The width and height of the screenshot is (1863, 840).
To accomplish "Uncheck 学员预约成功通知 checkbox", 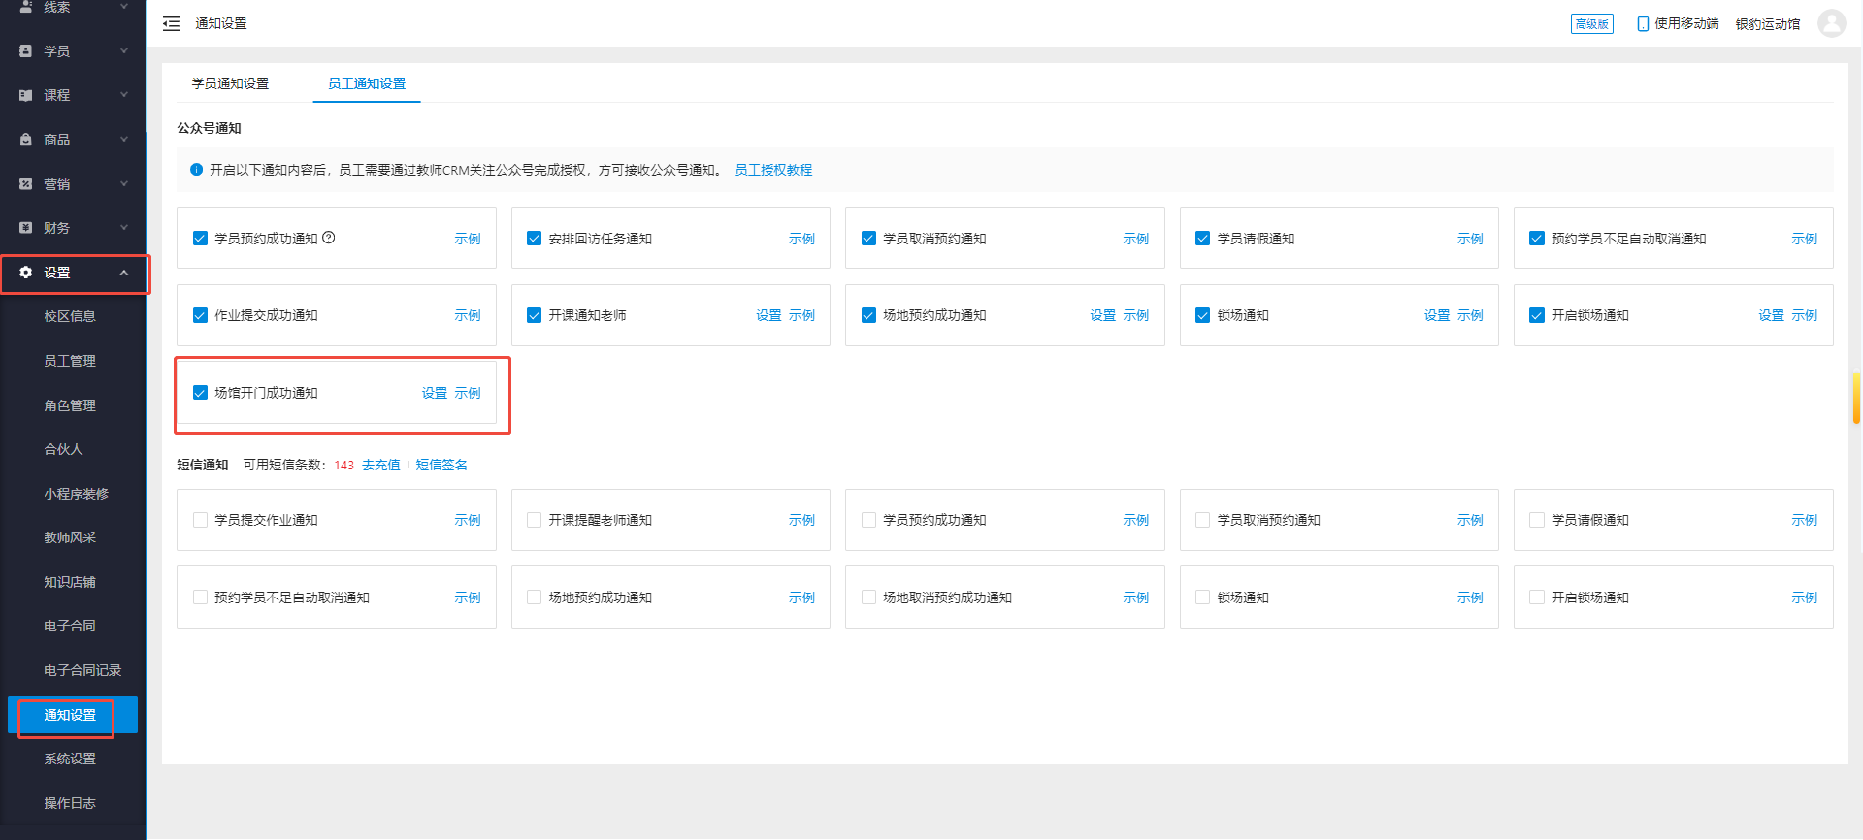I will coord(200,238).
